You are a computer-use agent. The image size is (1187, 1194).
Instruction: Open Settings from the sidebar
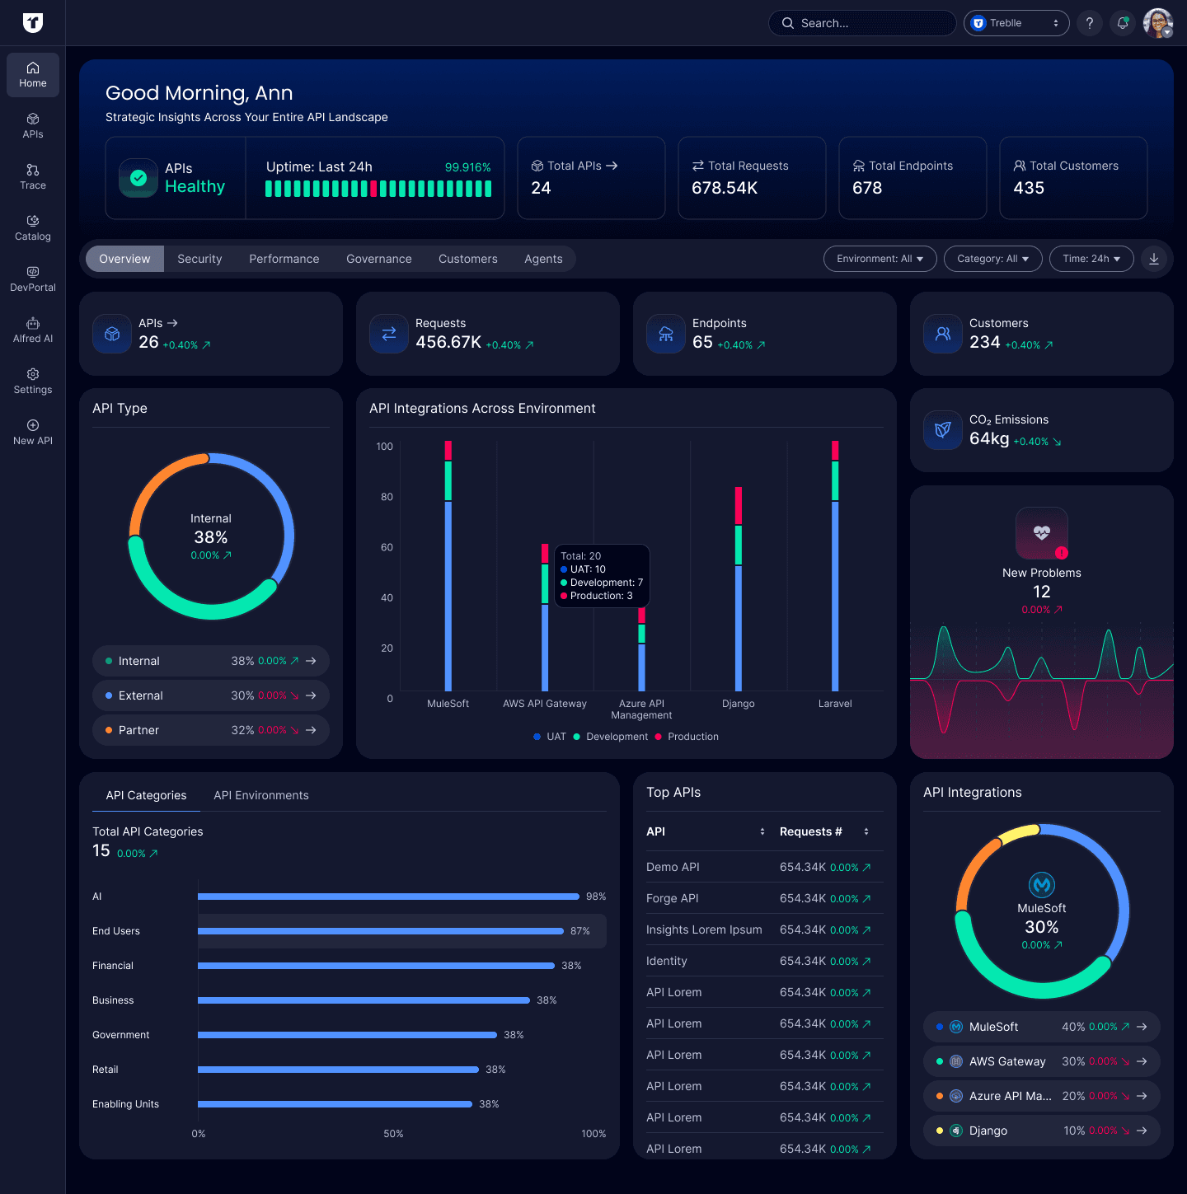[x=33, y=381]
